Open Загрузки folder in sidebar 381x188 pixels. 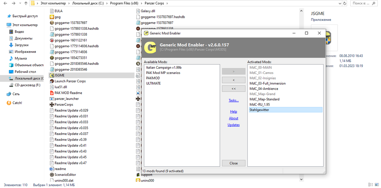21,45
